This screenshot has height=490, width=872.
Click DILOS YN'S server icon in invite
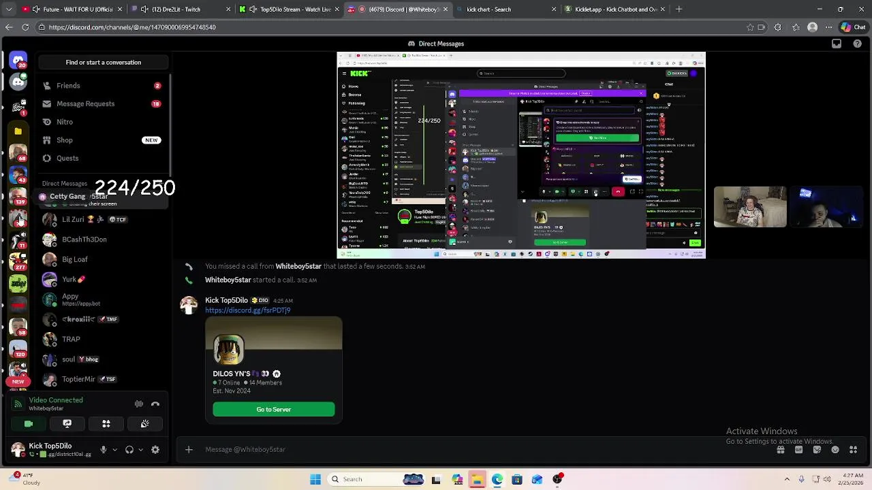[x=228, y=350]
